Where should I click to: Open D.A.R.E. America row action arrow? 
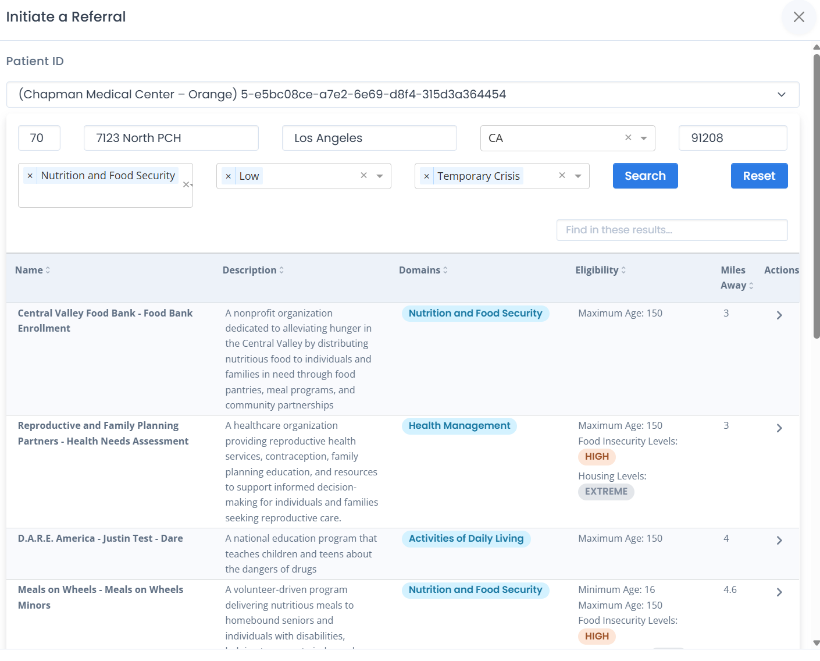tap(779, 541)
